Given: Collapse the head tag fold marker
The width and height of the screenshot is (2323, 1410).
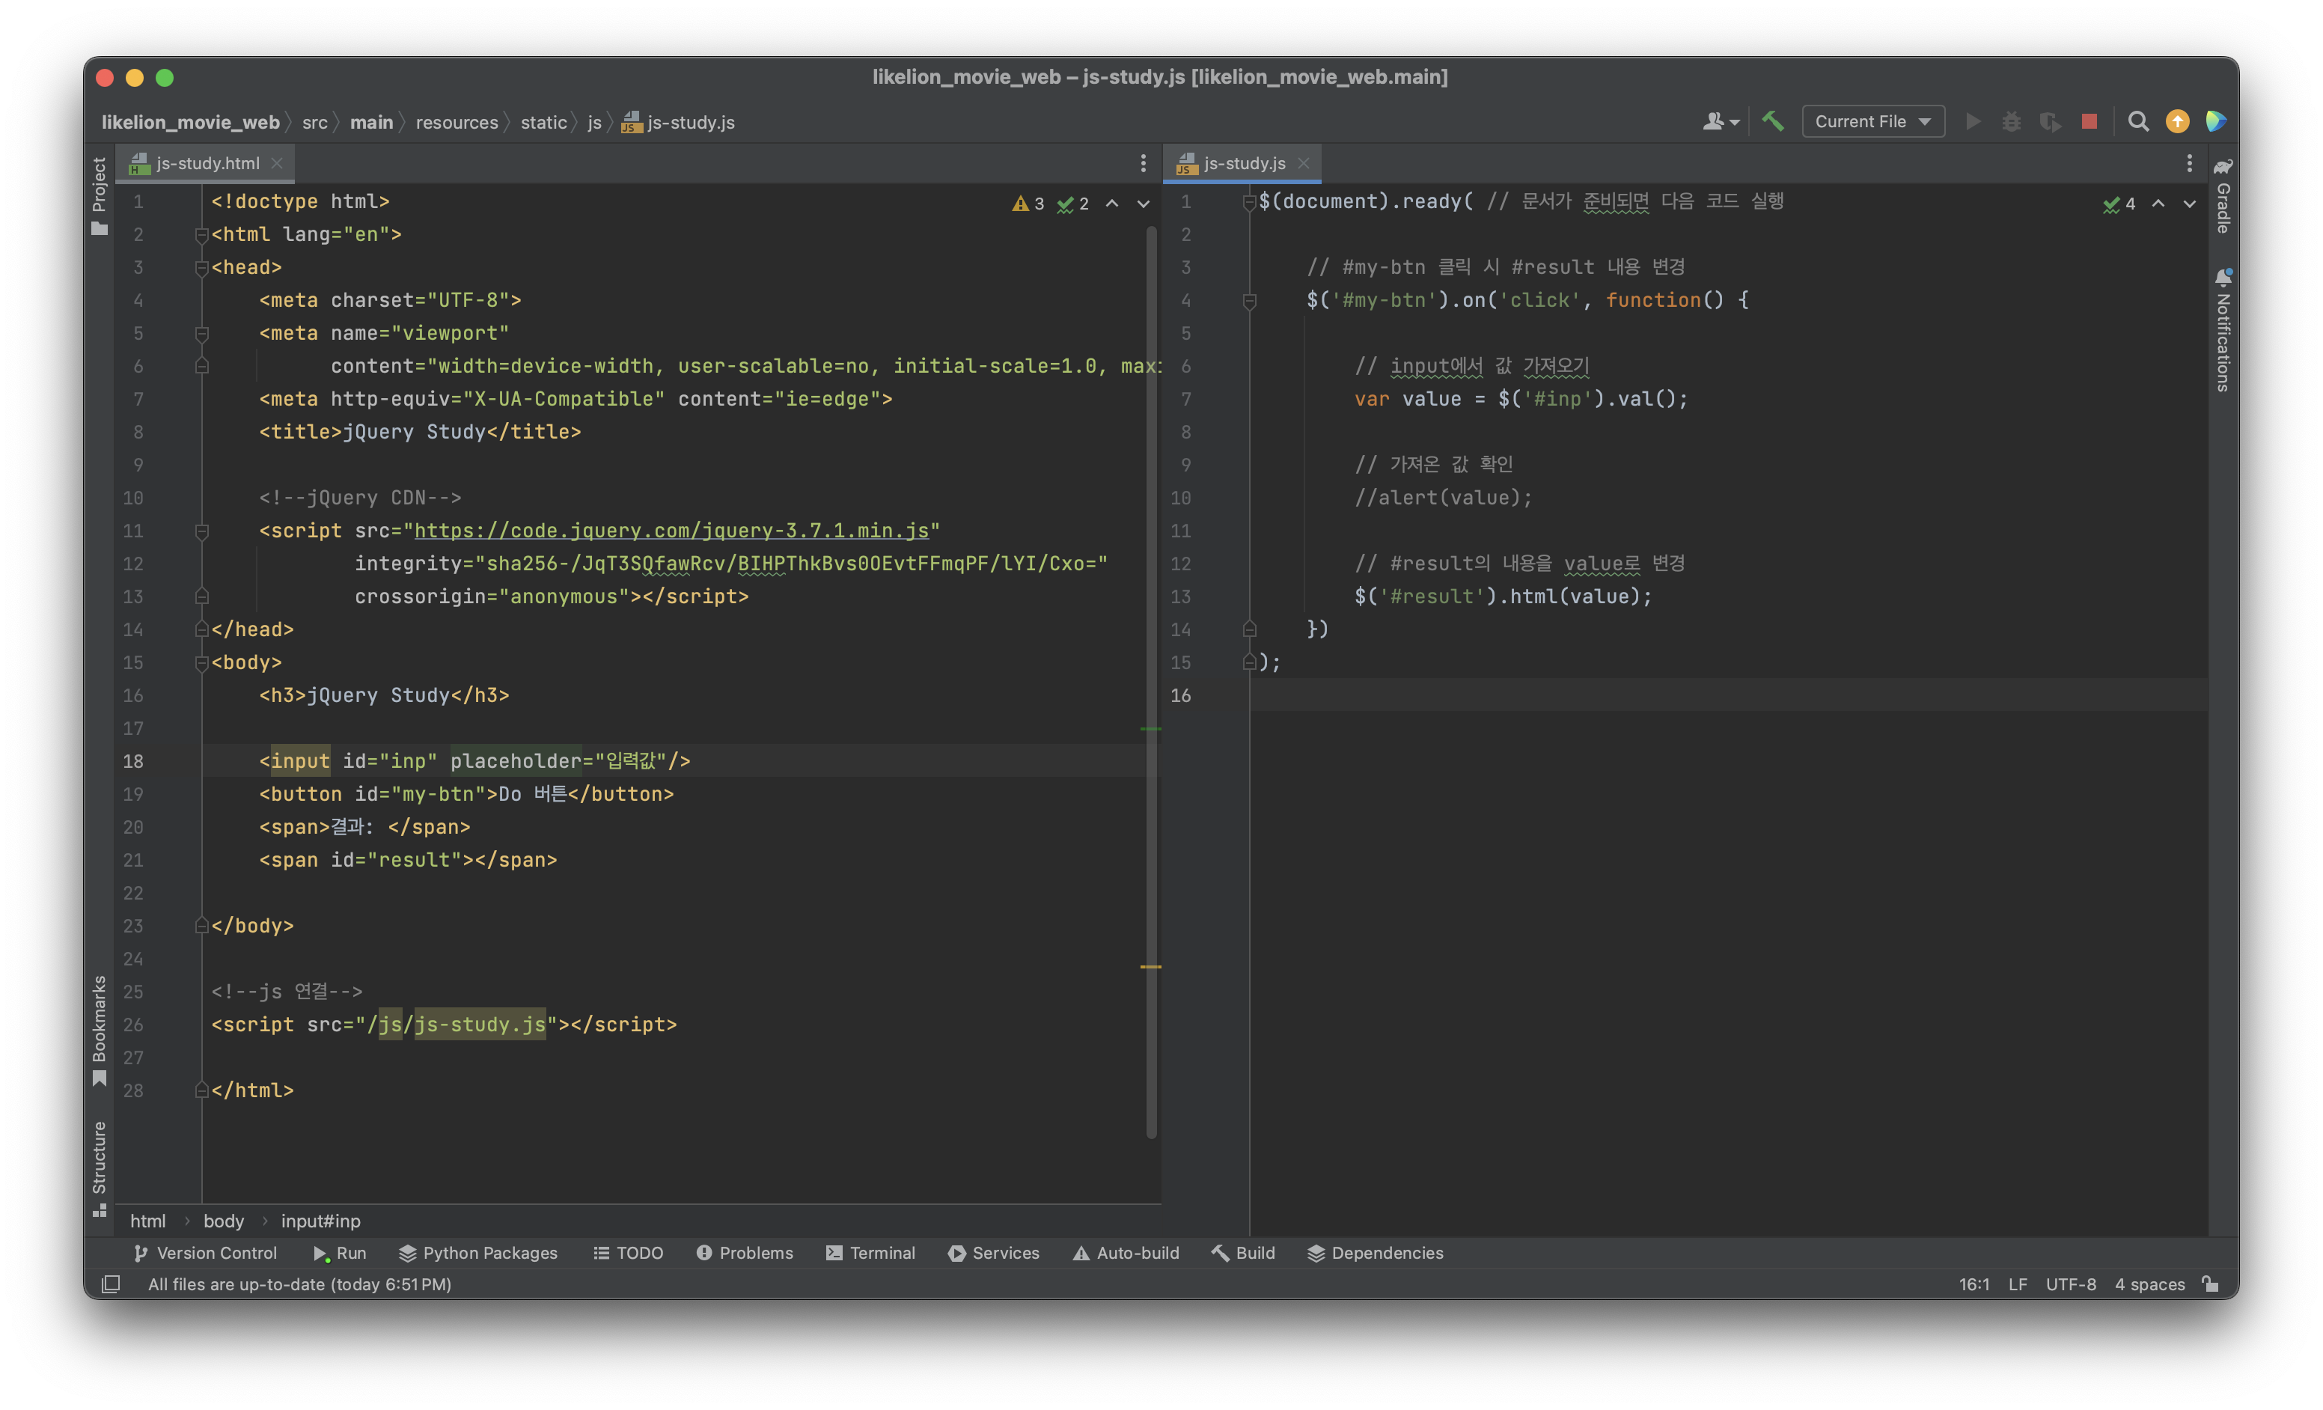Looking at the screenshot, I should [x=201, y=268].
